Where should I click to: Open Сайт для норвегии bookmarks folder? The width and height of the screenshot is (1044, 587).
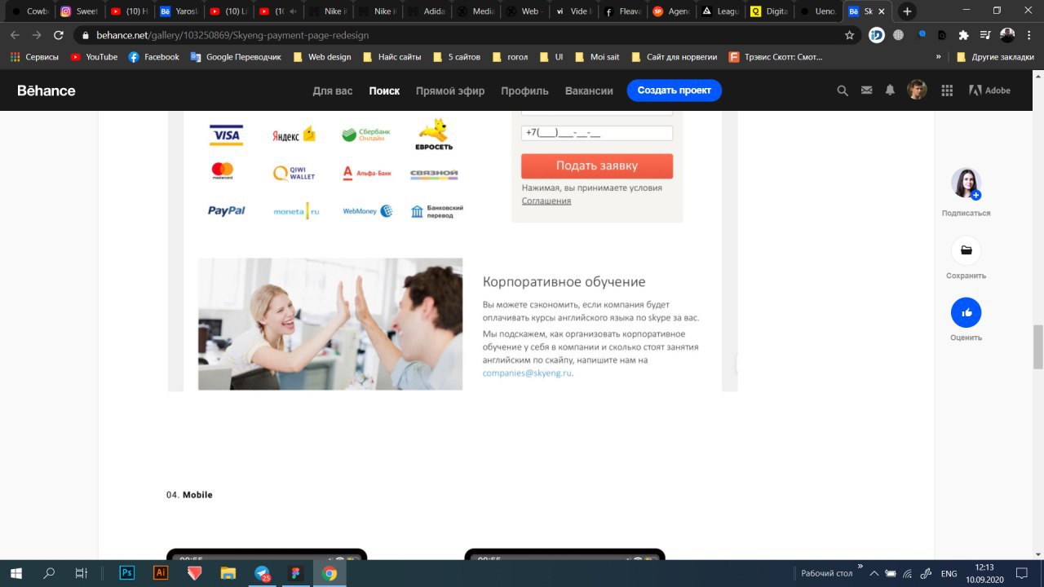click(674, 57)
